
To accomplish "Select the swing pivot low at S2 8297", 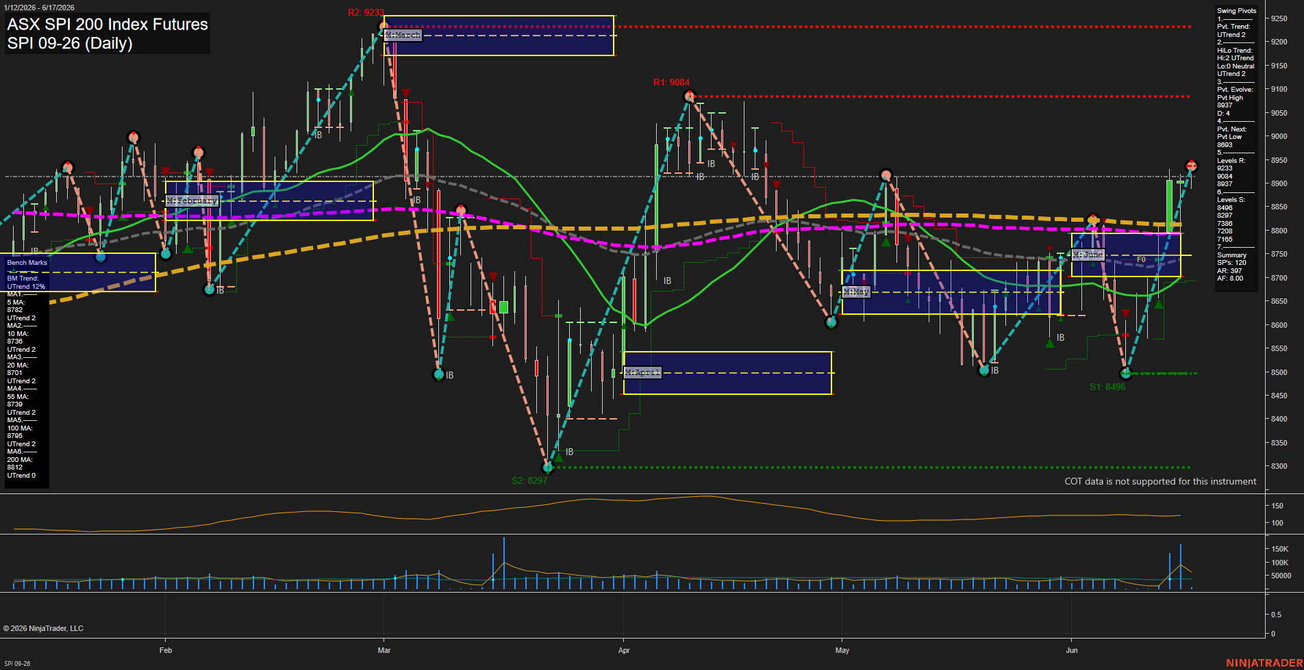I will (x=547, y=467).
